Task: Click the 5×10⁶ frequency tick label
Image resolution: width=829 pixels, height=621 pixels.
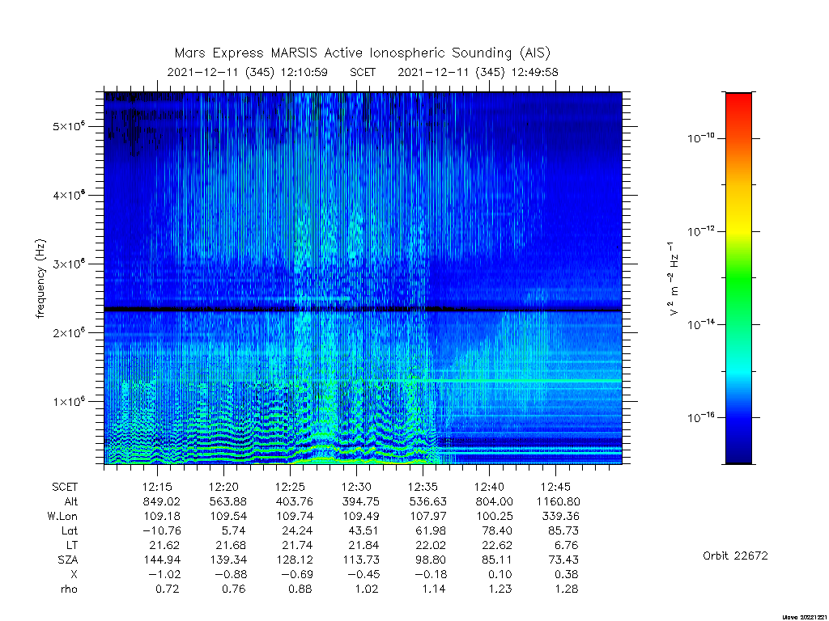Action: [x=69, y=125]
